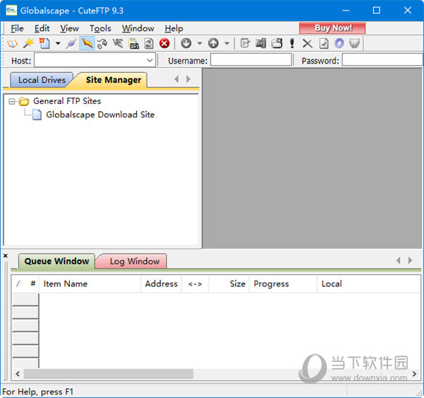Click the Properties checkmark page icon

click(x=324, y=43)
